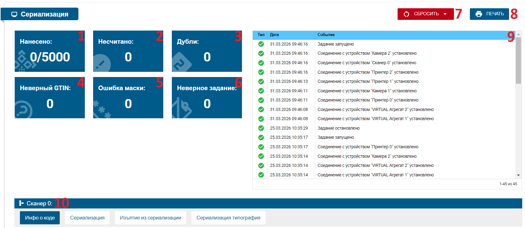Click the СБРОСИТЬ button label
This screenshot has height=228, width=525.
[x=426, y=14]
